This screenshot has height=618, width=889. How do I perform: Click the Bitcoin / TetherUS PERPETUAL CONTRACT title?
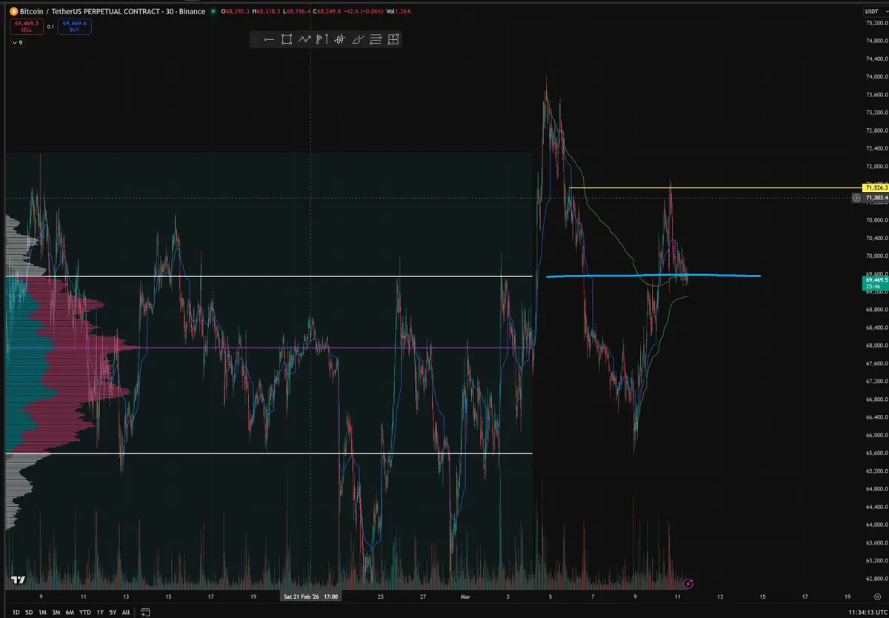tap(89, 12)
